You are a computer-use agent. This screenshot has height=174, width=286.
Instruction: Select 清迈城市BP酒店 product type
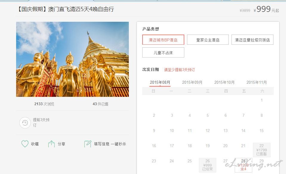point(163,40)
